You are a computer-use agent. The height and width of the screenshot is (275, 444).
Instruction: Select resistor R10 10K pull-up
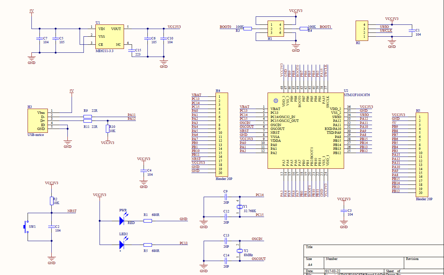coord(108,129)
